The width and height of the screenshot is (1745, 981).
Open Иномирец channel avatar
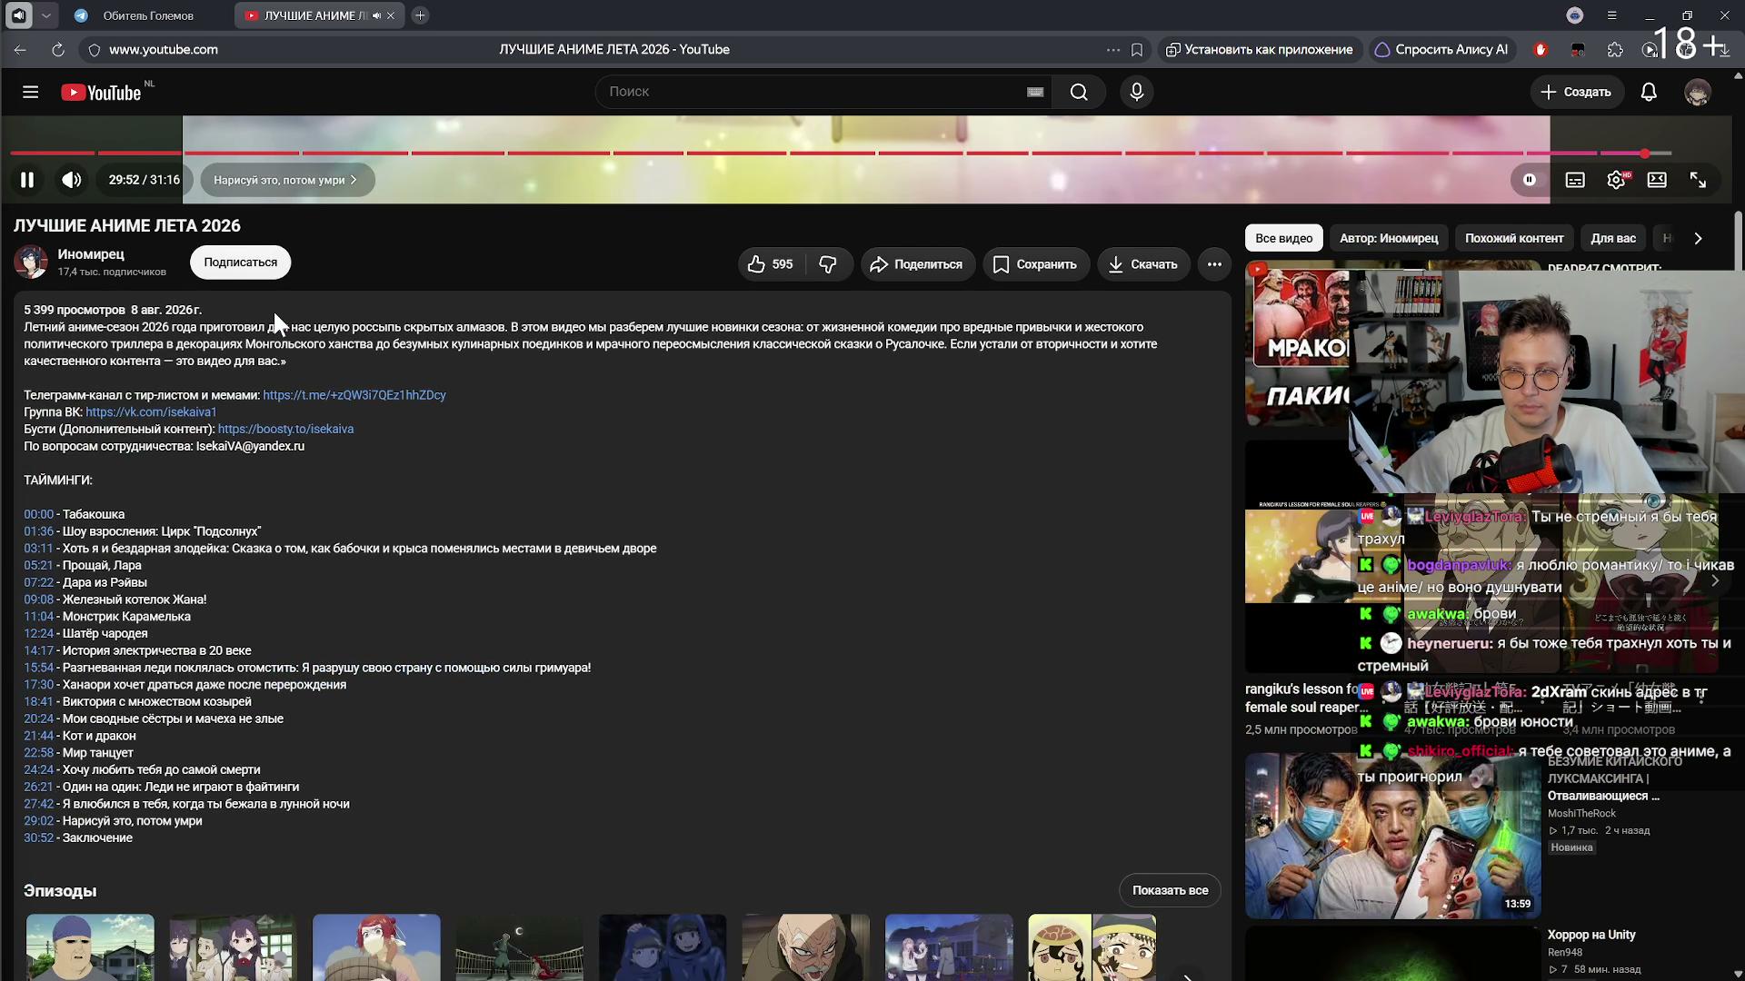31,263
